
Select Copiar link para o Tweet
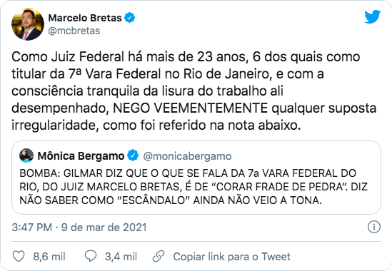click(232, 257)
